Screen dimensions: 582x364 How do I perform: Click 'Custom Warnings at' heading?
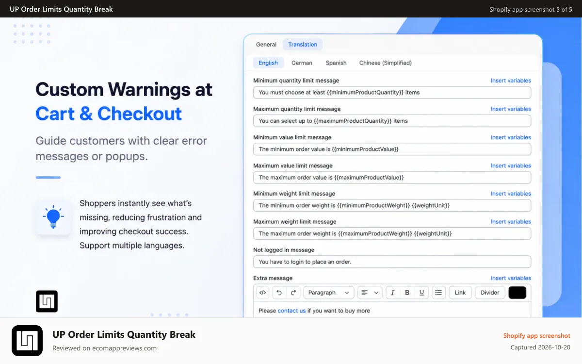(x=124, y=90)
